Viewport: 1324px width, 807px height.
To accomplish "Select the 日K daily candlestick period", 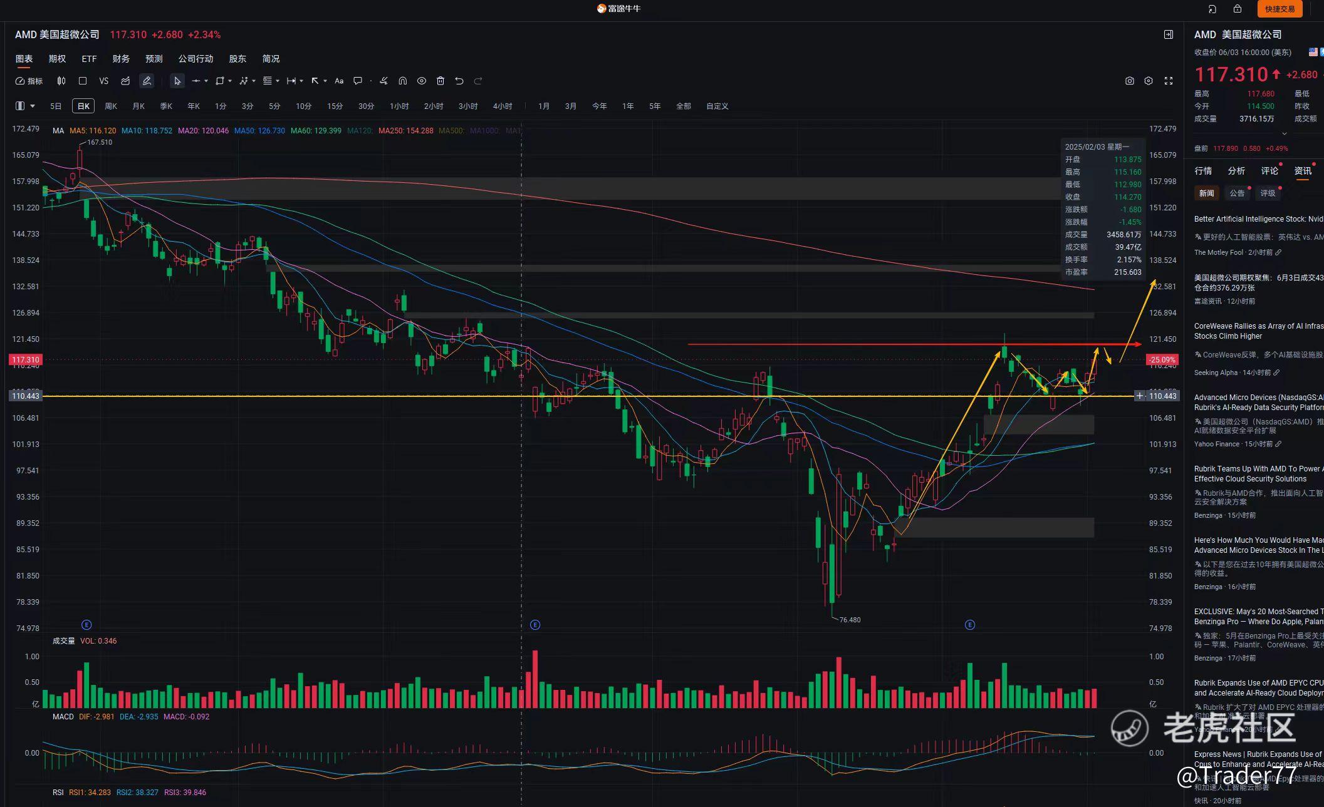I will [x=83, y=106].
